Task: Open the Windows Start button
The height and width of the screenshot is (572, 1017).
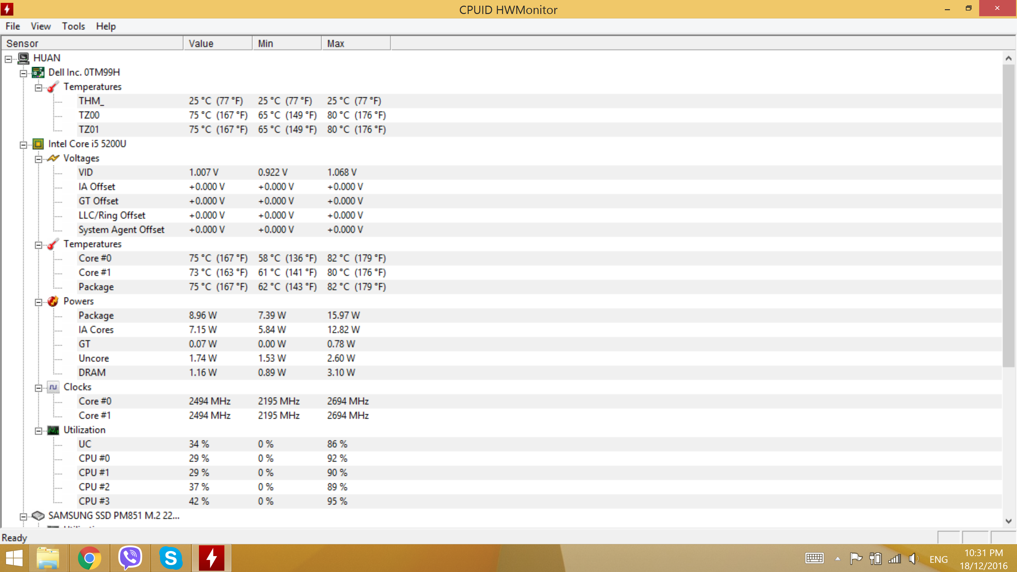Action: pyautogui.click(x=14, y=558)
